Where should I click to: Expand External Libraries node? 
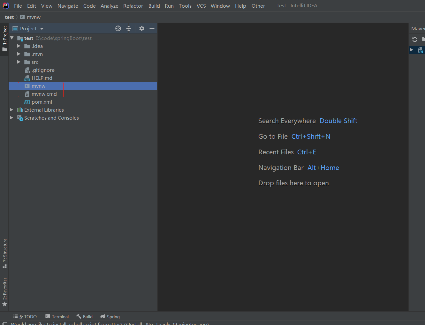click(x=11, y=110)
